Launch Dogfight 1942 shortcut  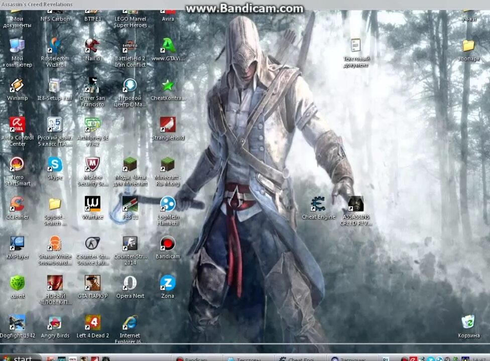(x=17, y=322)
